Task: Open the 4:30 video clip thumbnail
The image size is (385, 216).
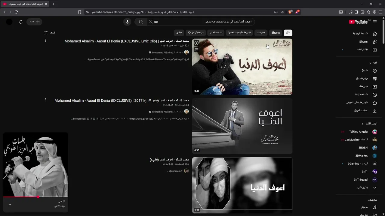Action: point(242,126)
